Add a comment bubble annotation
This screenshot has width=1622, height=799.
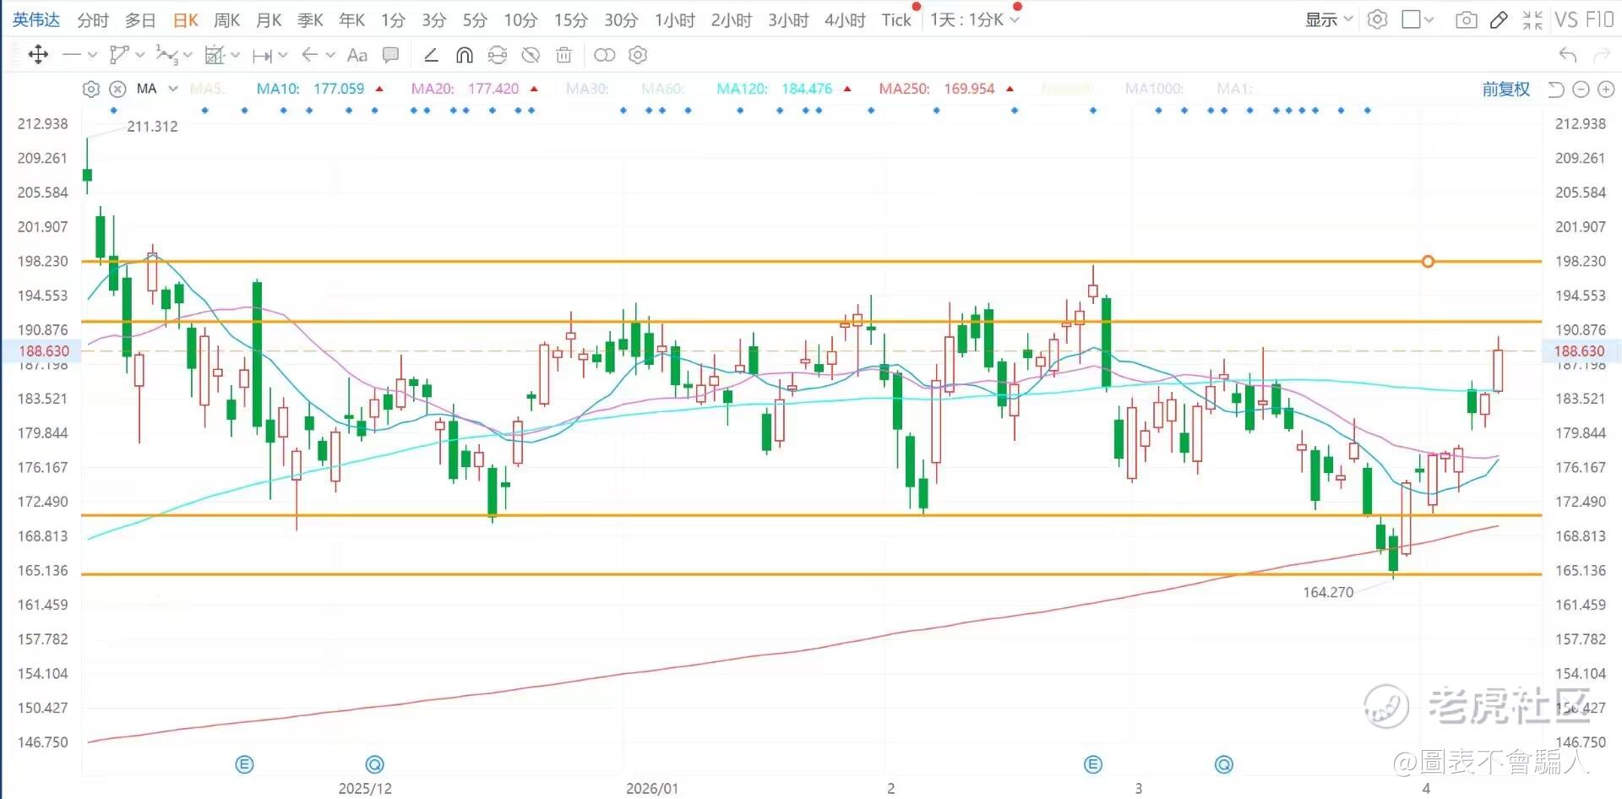tap(390, 55)
